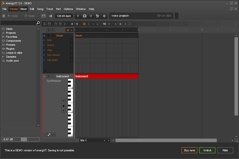Image resolution: width=239 pixels, height=159 pixels.
Task: Click the rewind to start button
Action: click(91, 16)
